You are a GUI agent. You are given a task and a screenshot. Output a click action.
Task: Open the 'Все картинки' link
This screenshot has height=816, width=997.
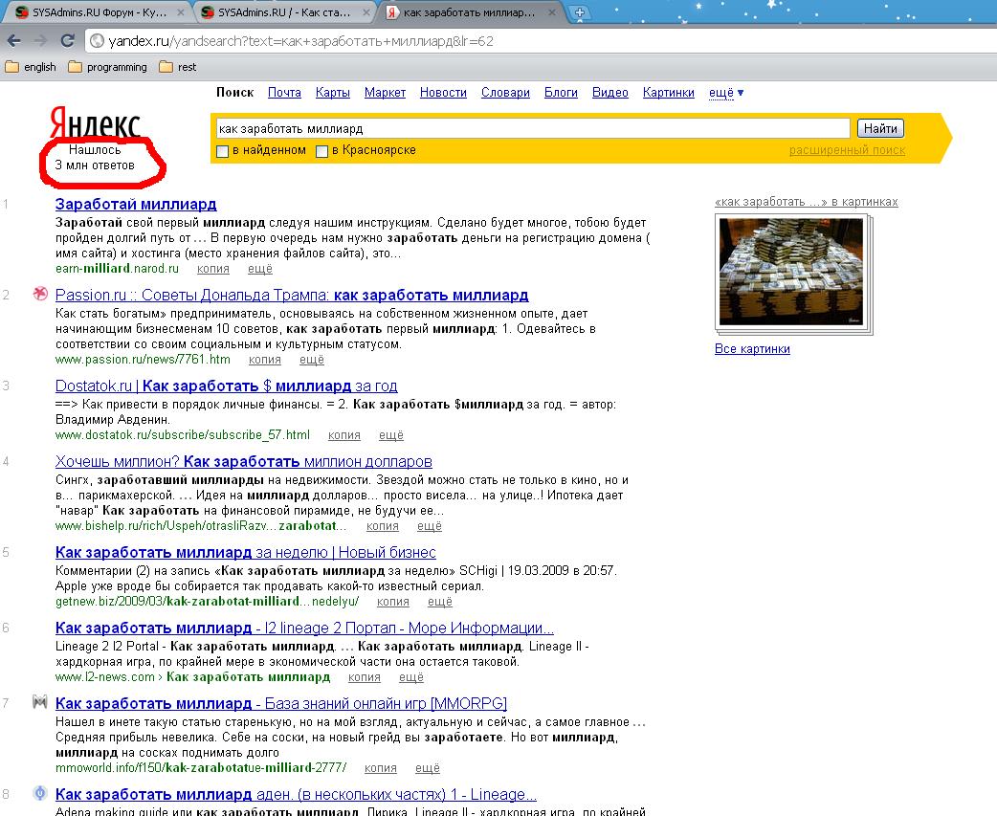tap(752, 349)
